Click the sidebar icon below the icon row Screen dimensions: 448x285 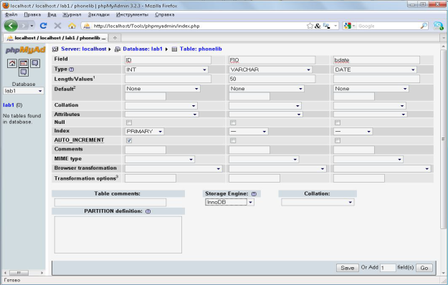click(24, 72)
